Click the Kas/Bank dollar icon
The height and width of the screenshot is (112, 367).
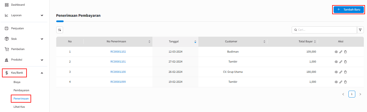[x=7, y=73]
